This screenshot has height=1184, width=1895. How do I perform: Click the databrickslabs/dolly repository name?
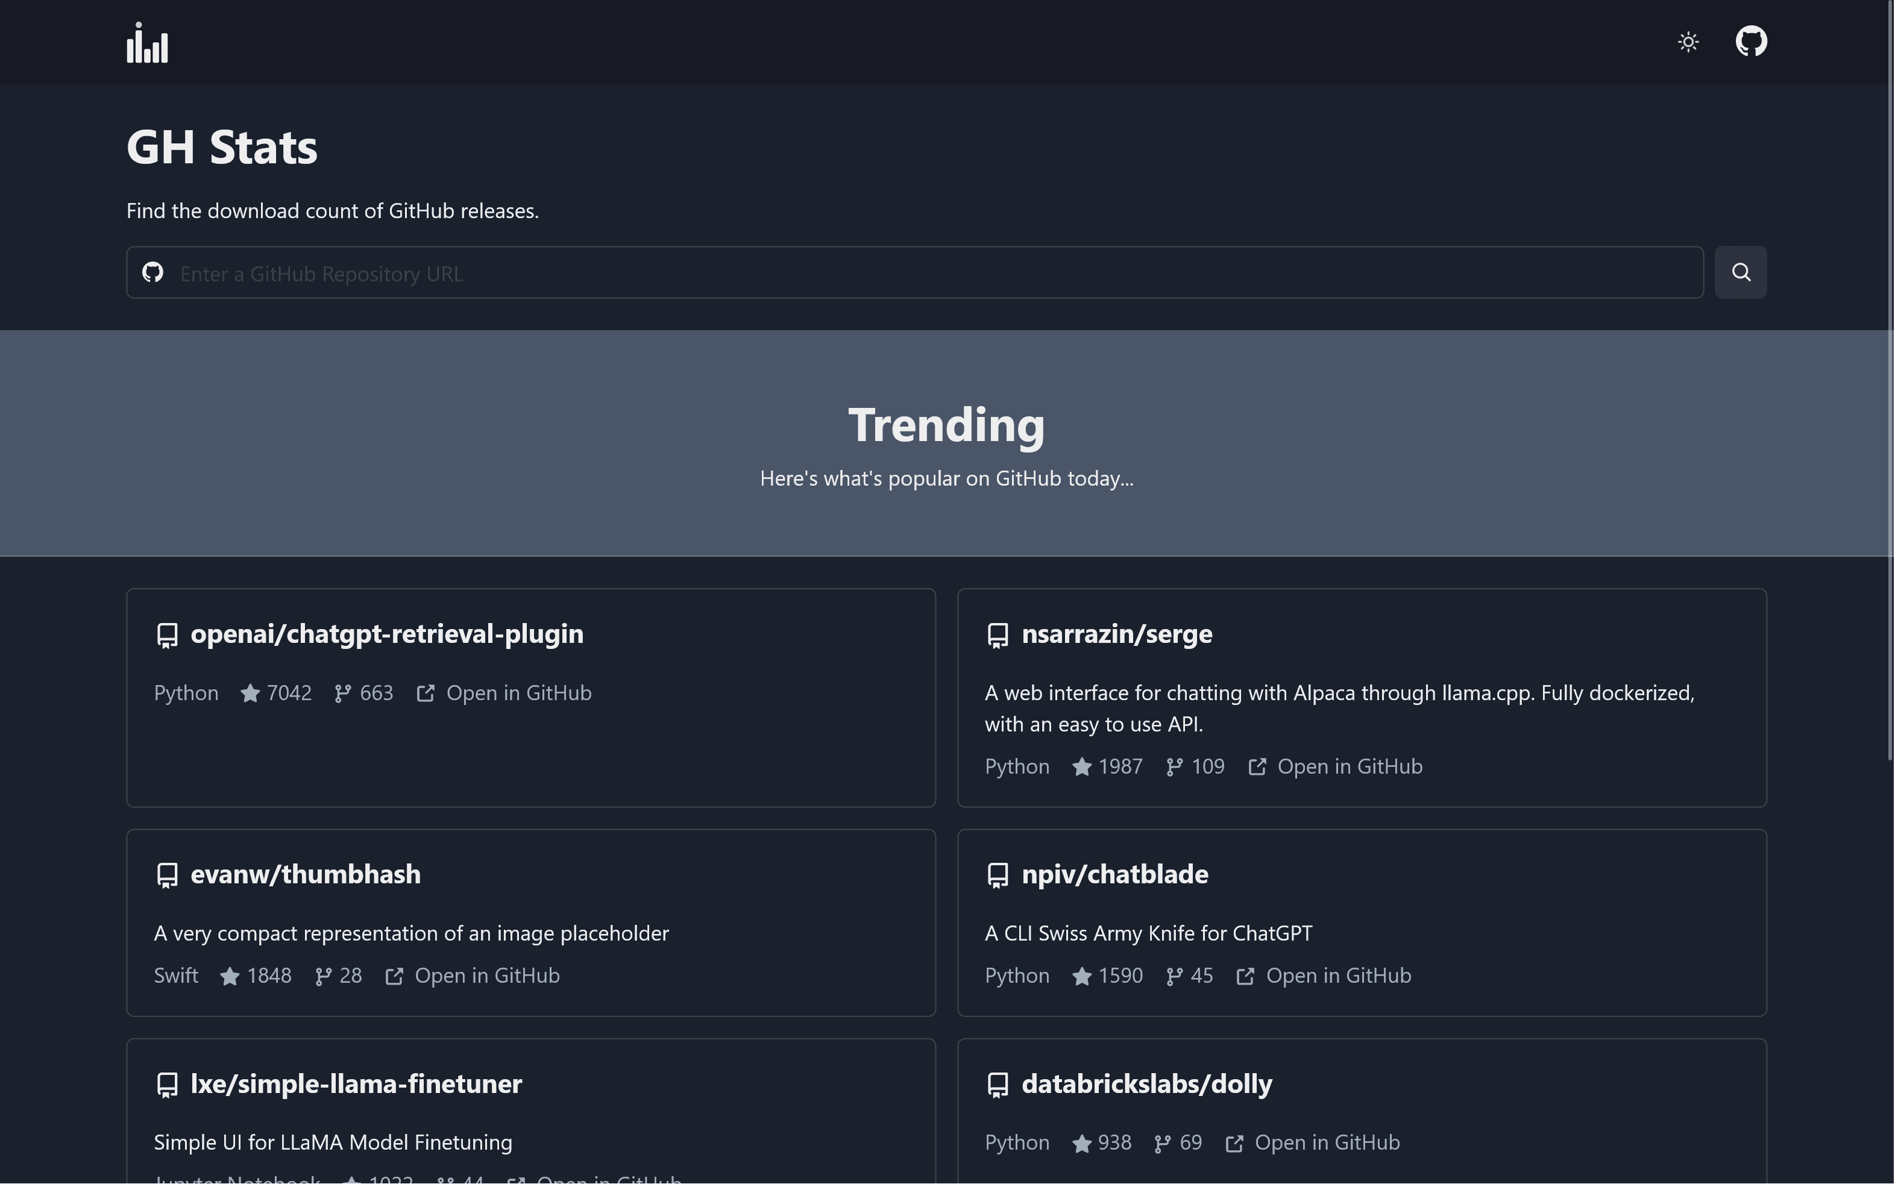point(1146,1085)
